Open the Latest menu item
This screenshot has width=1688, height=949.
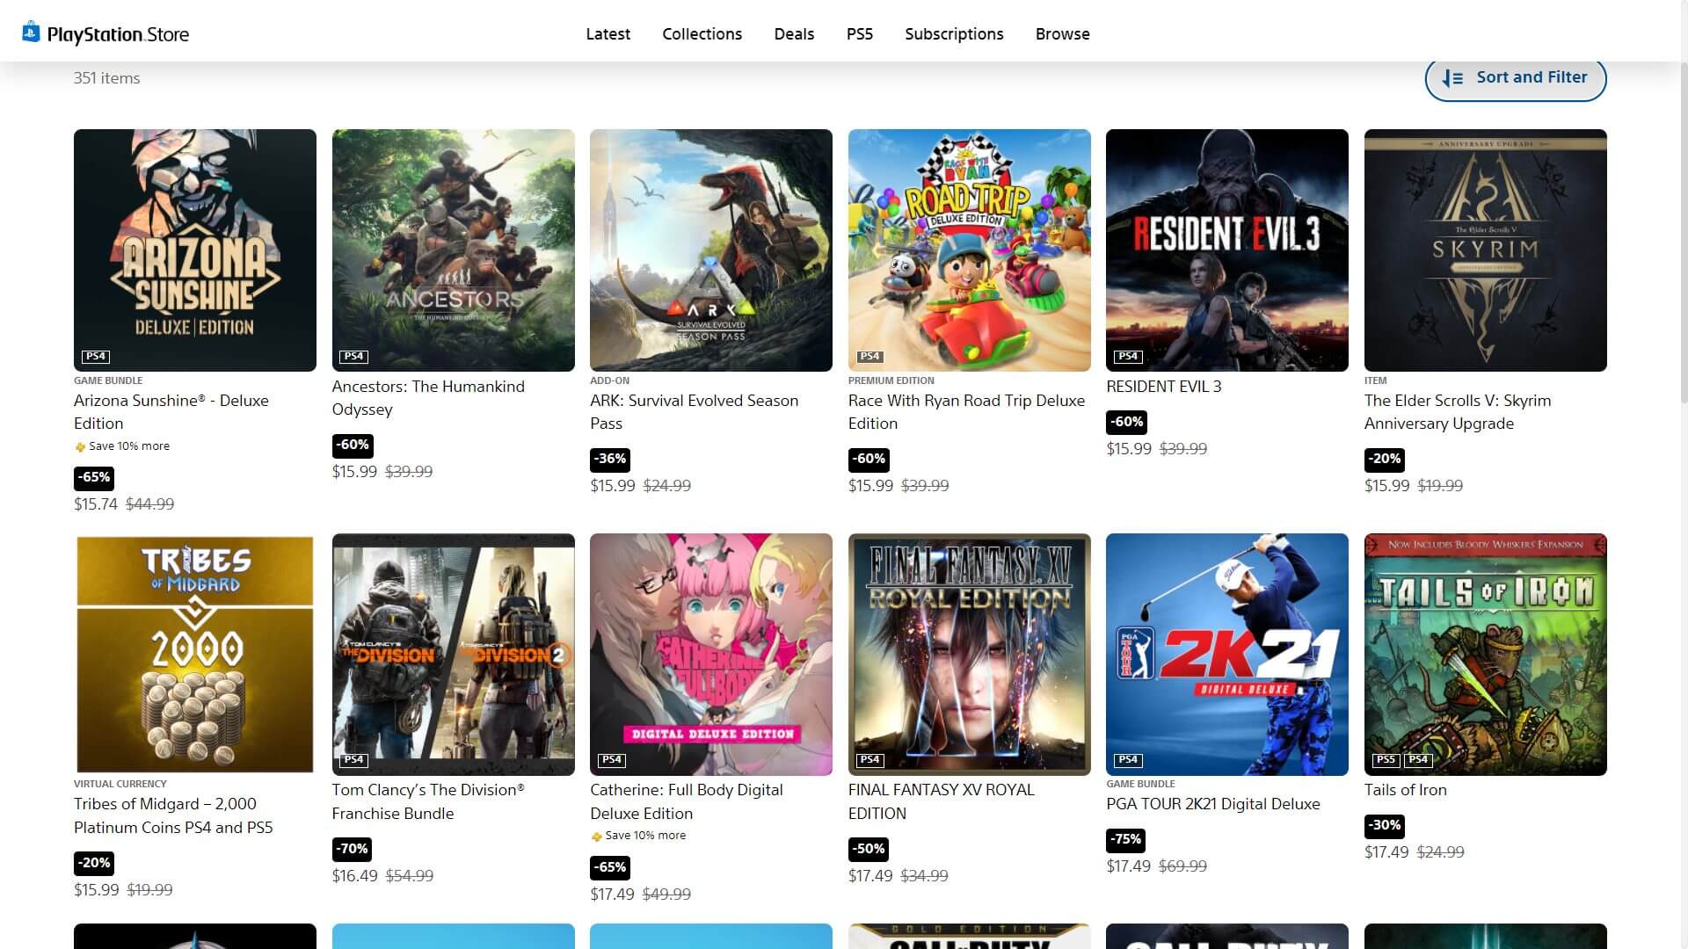[608, 33]
